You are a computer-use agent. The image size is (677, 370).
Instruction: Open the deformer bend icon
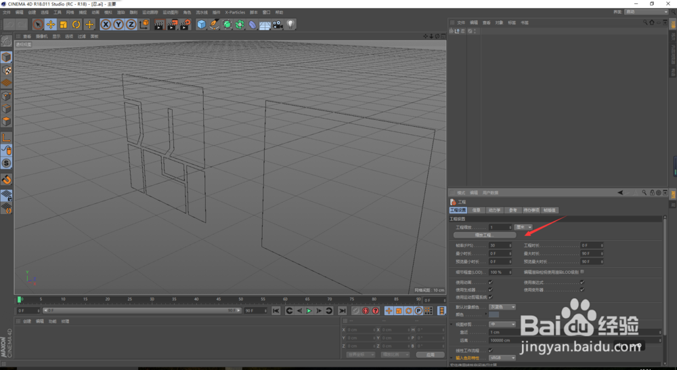click(252, 24)
